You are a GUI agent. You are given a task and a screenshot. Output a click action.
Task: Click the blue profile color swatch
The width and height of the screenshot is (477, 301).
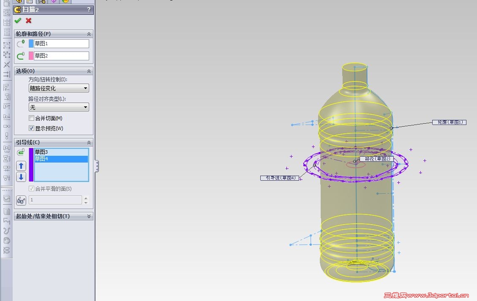[31, 43]
